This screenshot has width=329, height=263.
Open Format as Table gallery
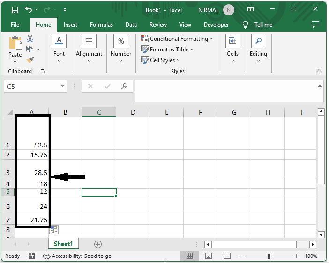tap(167, 50)
